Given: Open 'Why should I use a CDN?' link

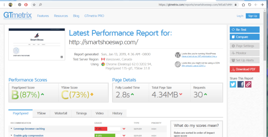Looking at the screenshot, I should pos(194,66).
